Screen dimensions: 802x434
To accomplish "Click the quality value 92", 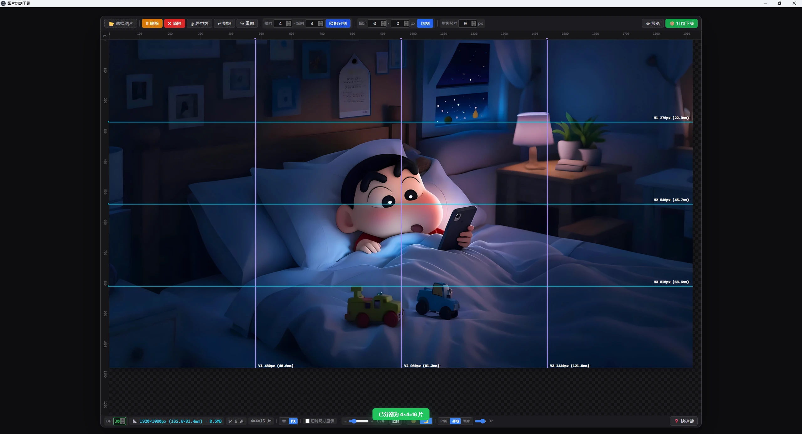I will (491, 421).
